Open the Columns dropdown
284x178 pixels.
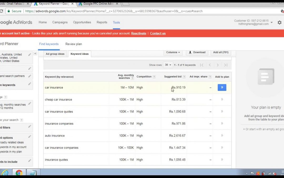point(173,52)
